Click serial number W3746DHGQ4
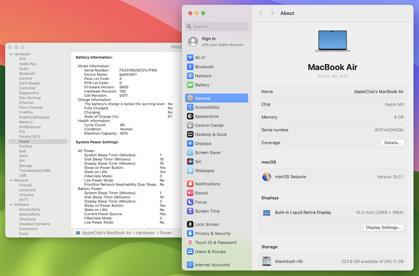 [389, 130]
